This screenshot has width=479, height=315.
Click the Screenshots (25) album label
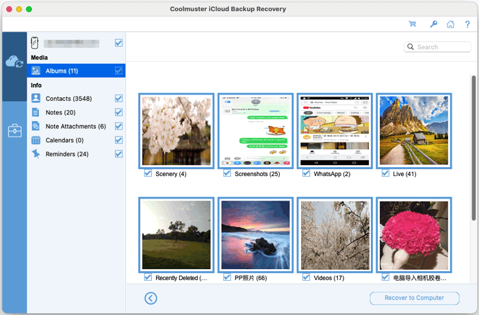tap(257, 174)
